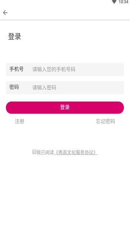Click empty end of password field
The image size is (130, 232).
point(96,88)
